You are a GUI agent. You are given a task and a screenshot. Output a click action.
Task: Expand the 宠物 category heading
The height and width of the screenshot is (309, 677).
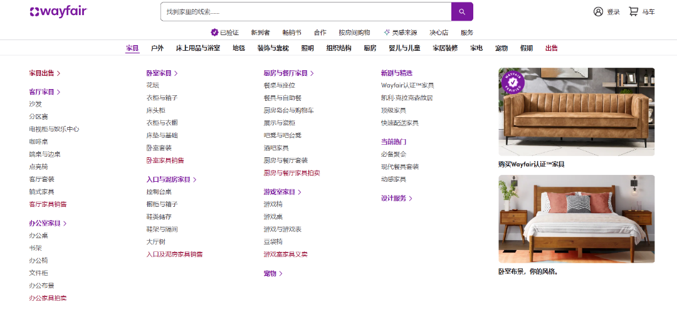click(273, 274)
